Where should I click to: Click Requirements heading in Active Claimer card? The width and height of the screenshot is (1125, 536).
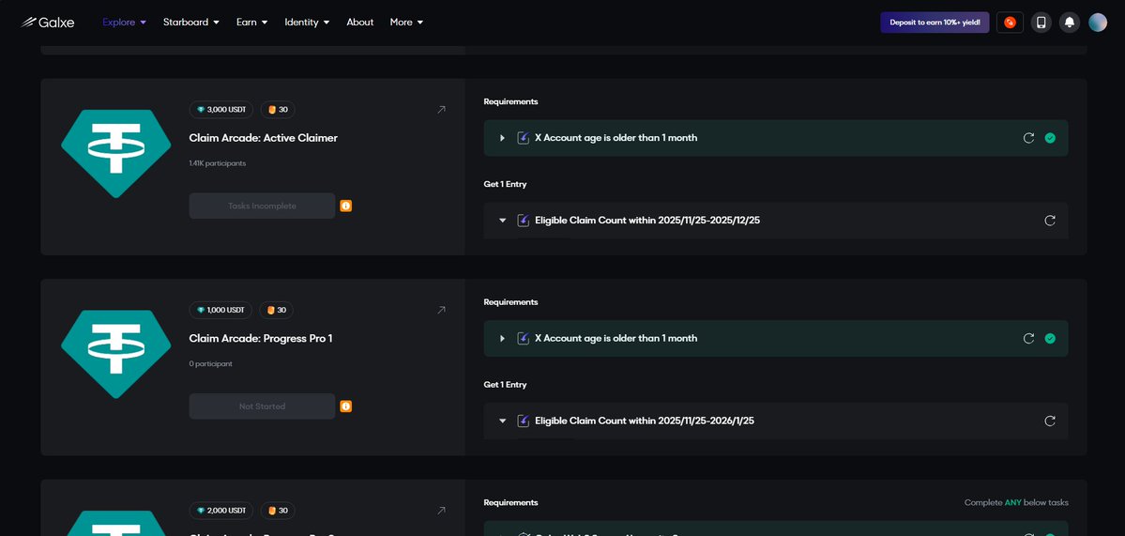[x=510, y=101]
